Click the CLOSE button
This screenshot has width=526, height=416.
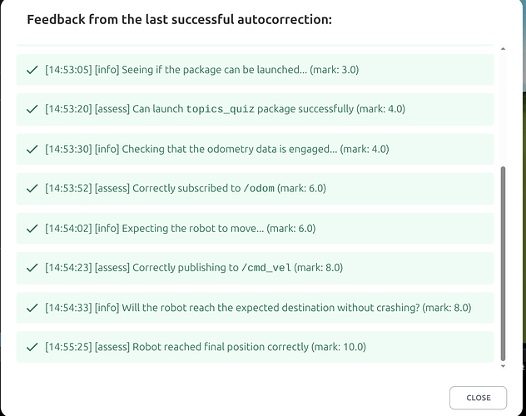click(x=478, y=398)
